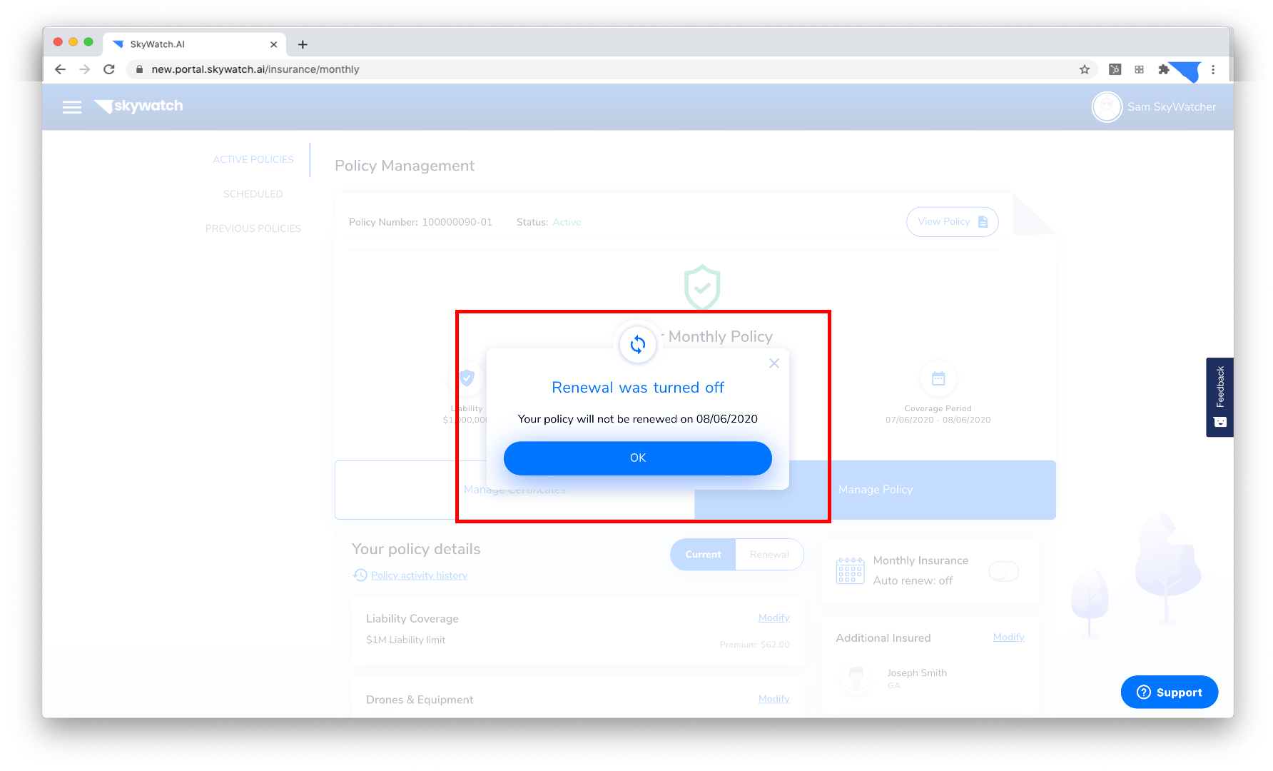Viewport: 1273px width, 771px height.
Task: Open the Chrome three-dot menu
Action: pyautogui.click(x=1213, y=69)
